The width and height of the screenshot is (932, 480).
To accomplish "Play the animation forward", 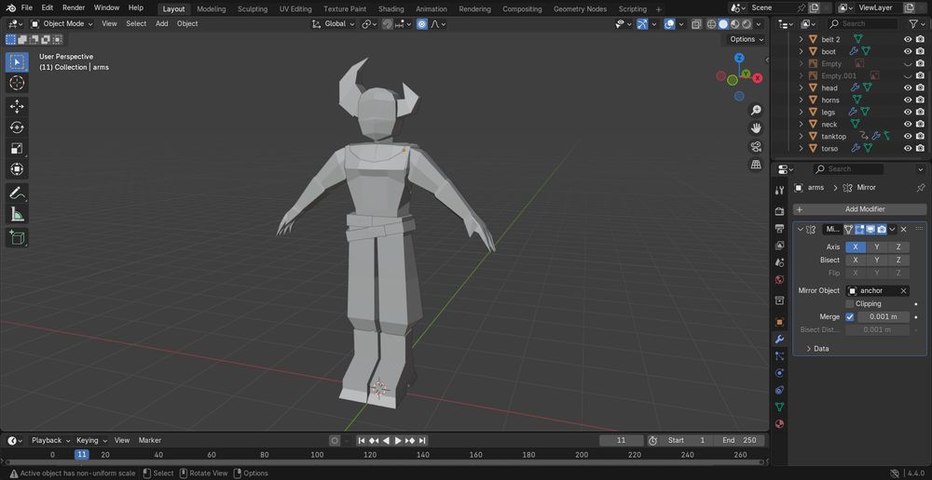I will [x=398, y=440].
